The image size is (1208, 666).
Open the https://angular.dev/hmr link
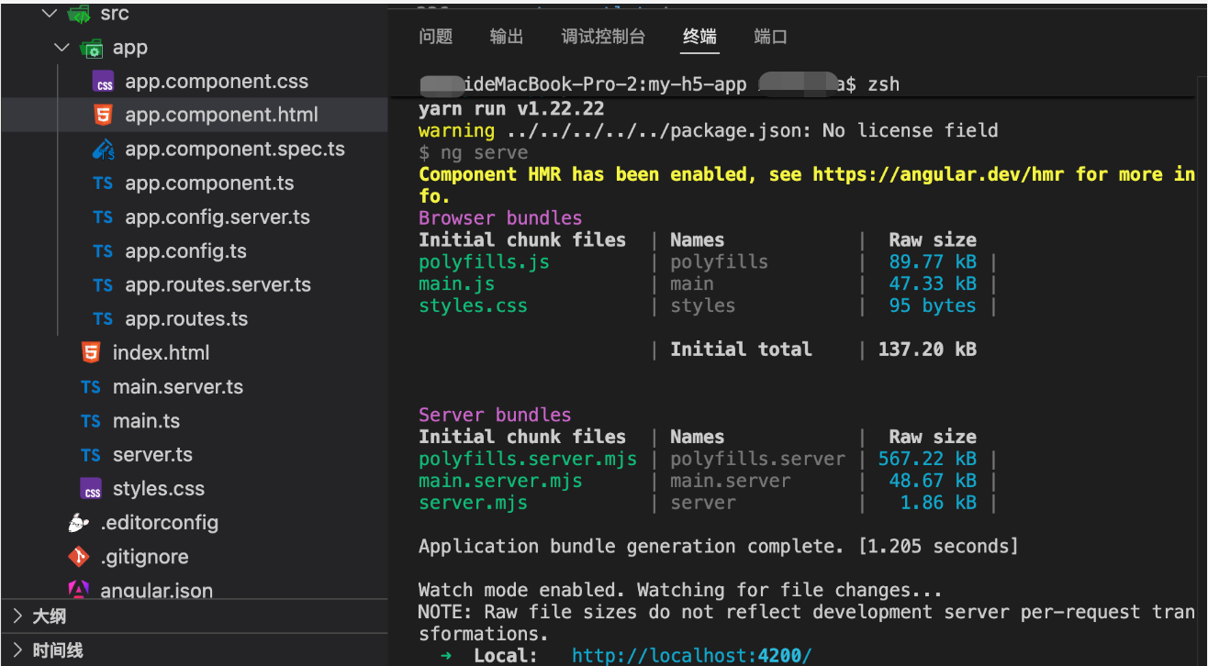[x=938, y=174]
